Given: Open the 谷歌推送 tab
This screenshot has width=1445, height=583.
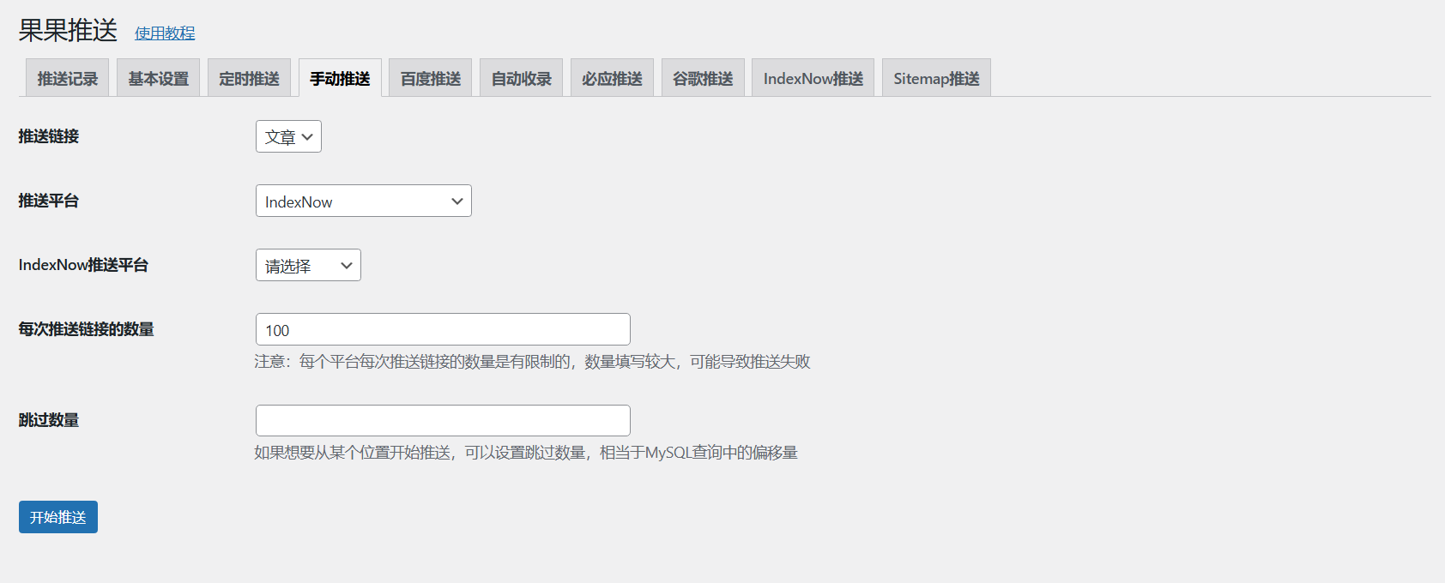Looking at the screenshot, I should tap(703, 78).
